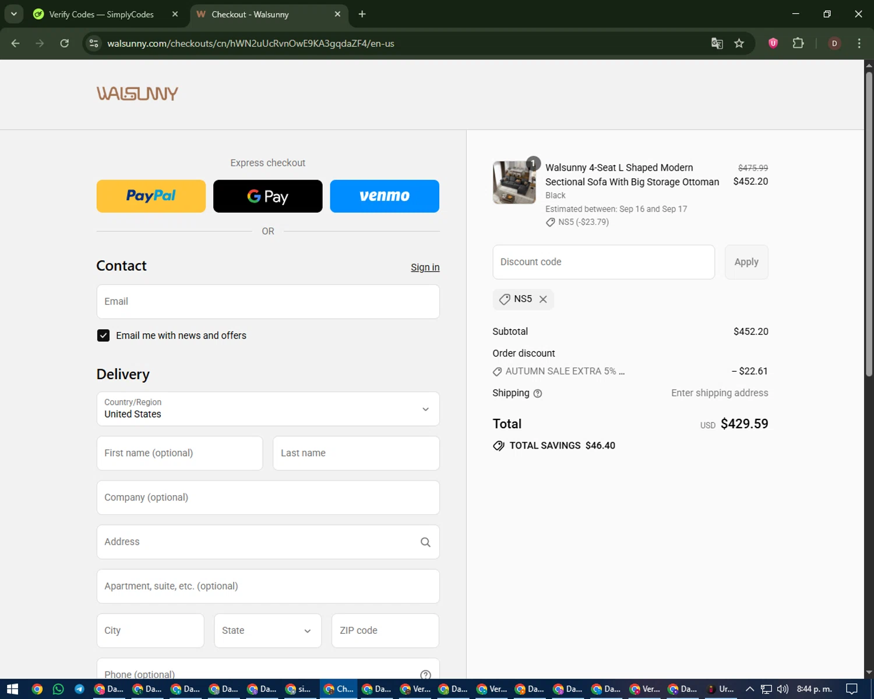Open the Country/Region dropdown
This screenshot has height=699, width=874.
(x=268, y=409)
